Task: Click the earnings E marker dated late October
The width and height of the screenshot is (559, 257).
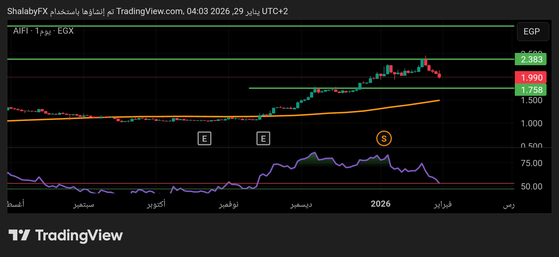Action: (x=204, y=139)
